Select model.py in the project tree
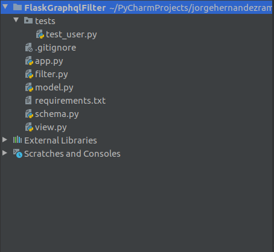 click(54, 87)
